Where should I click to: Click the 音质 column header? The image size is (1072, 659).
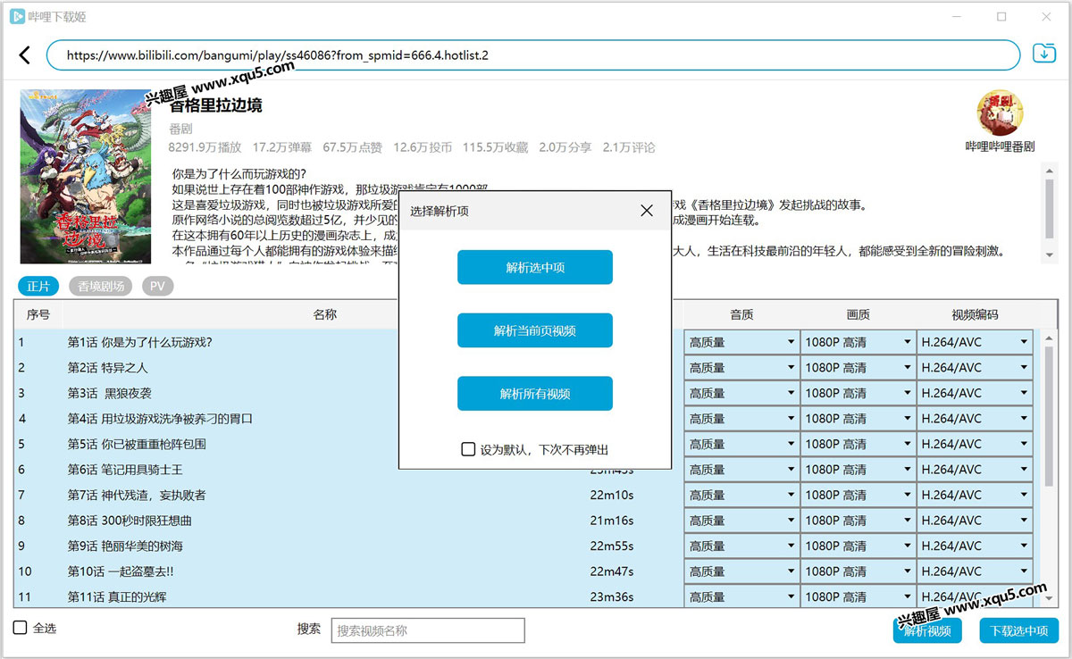click(741, 314)
